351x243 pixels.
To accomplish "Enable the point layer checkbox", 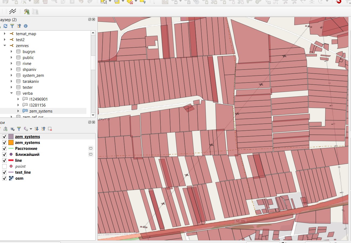I will click(4, 166).
